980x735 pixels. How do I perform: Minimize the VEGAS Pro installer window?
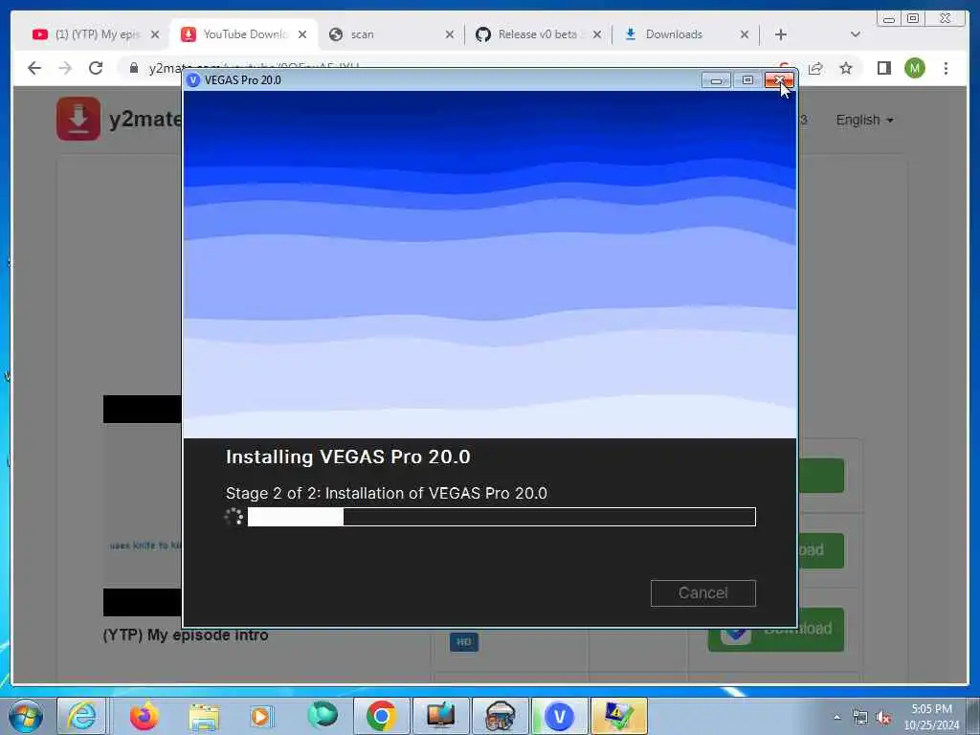(x=716, y=80)
